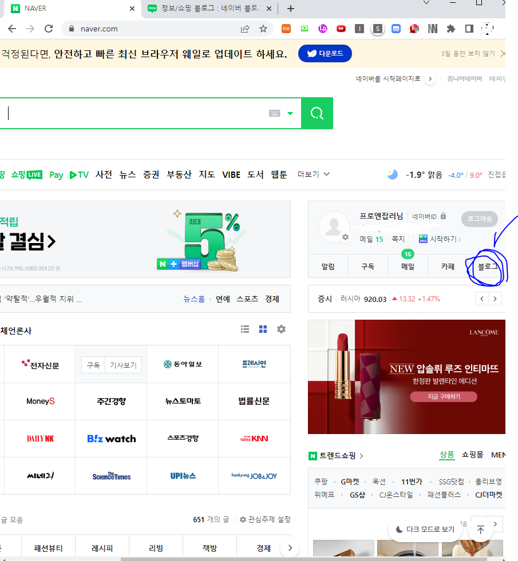Click the Lancome 지금 구매하기 ad button
The width and height of the screenshot is (518, 561).
(444, 396)
